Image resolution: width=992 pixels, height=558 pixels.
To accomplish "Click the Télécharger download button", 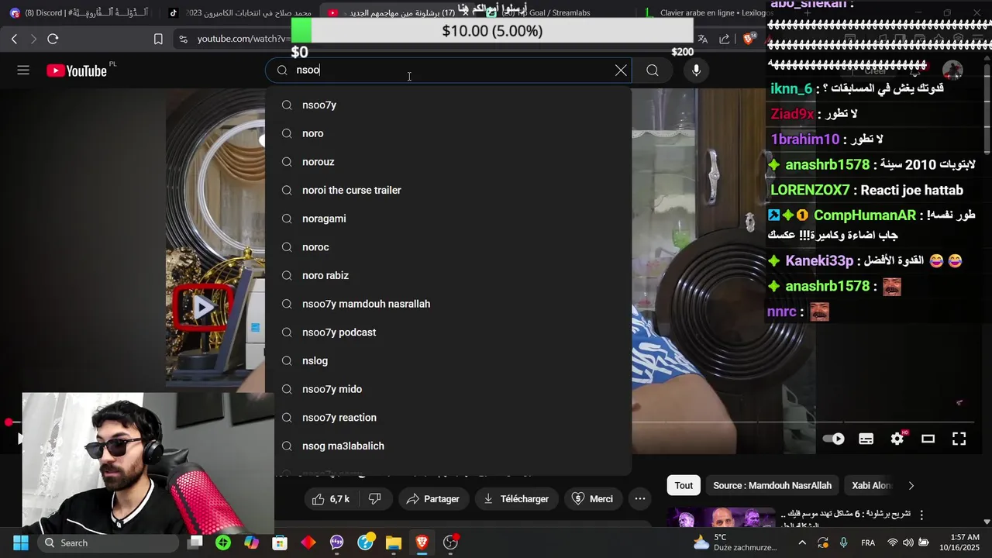I will pyautogui.click(x=515, y=499).
